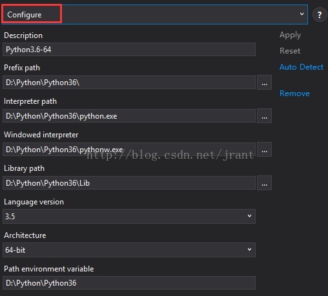Open the help question mark icon
The width and height of the screenshot is (328, 296).
(x=320, y=15)
